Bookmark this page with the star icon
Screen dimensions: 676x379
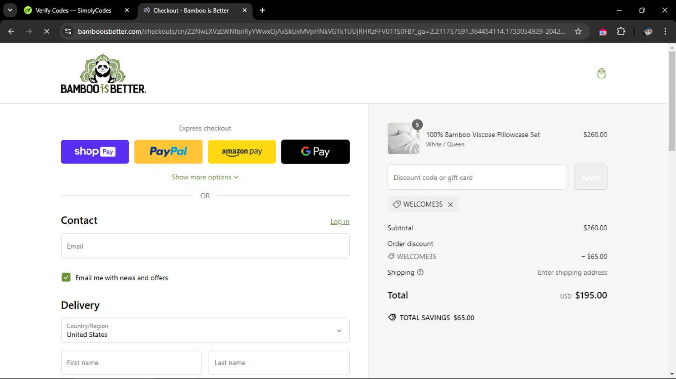[578, 31]
